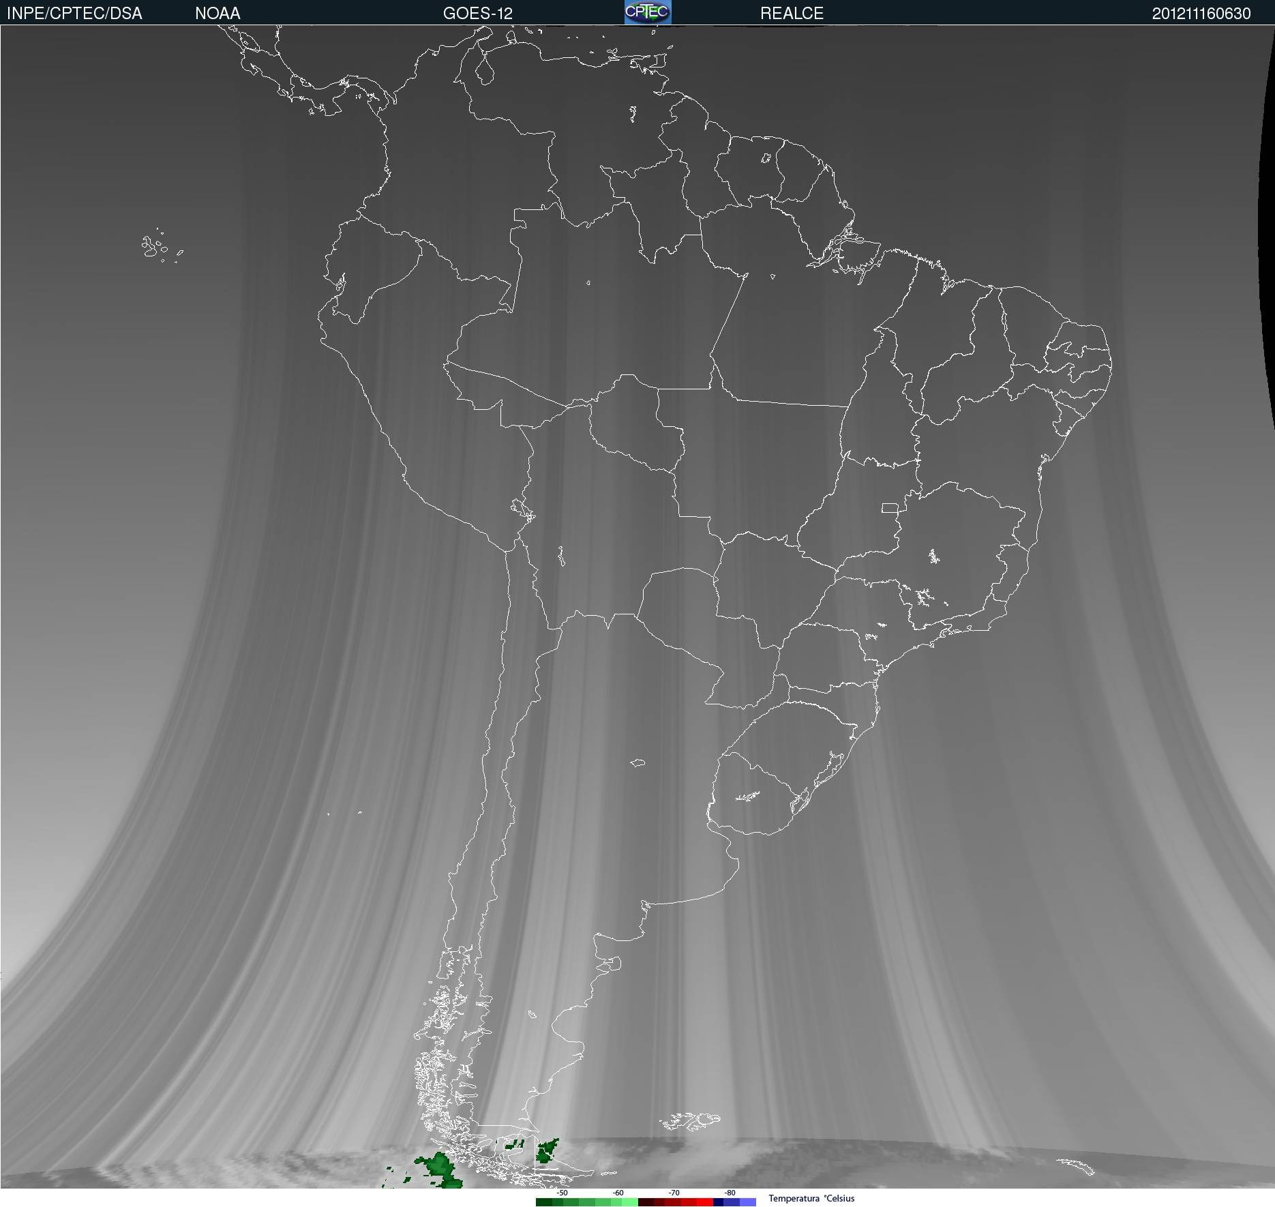Click the Falkland Islands outline
This screenshot has height=1207, width=1275.
tap(690, 1120)
